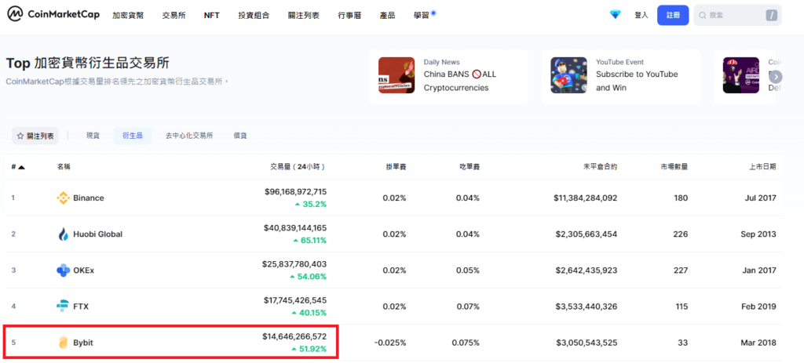The image size is (804, 363).
Task: Switch to the 去中心化交易所 tab
Action: [189, 136]
